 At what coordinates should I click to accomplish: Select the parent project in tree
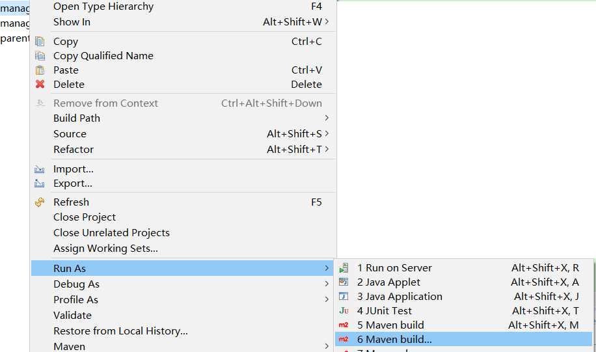pyautogui.click(x=15, y=38)
